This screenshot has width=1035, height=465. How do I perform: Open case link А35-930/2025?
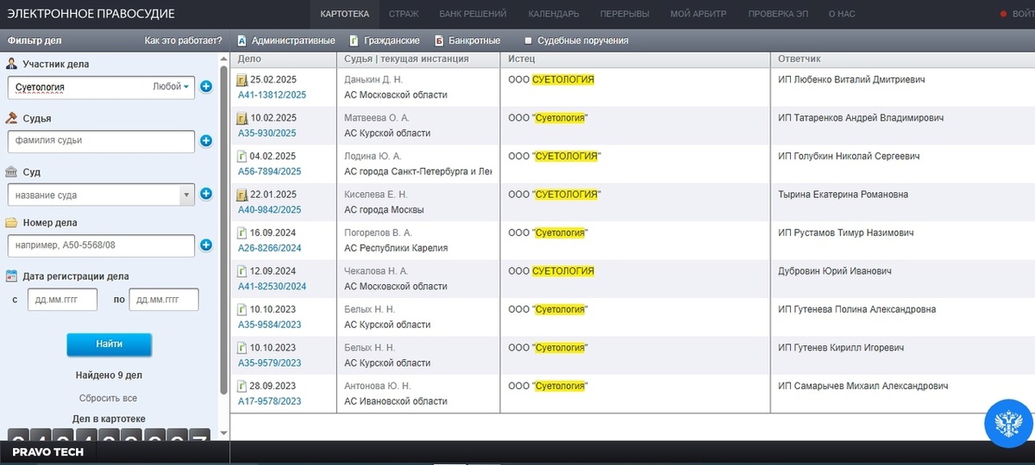(x=267, y=133)
